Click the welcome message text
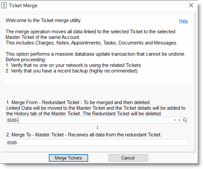Viewport: 203px width, 169px height. tap(44, 20)
